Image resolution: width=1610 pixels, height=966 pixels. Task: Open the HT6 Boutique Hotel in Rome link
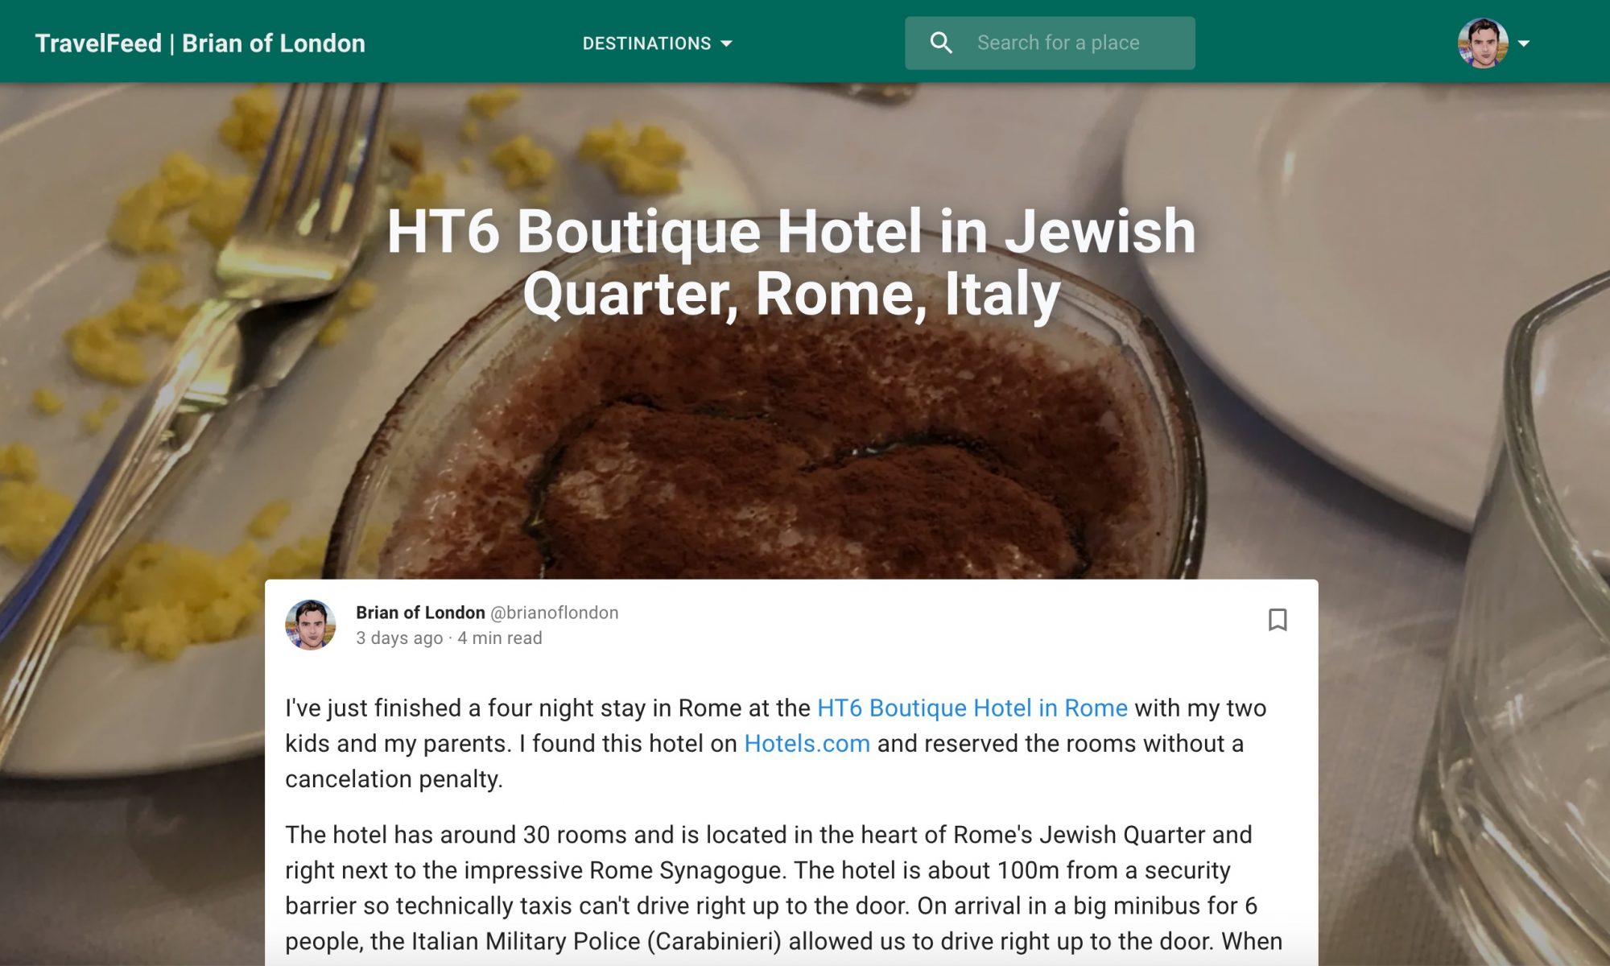972,708
